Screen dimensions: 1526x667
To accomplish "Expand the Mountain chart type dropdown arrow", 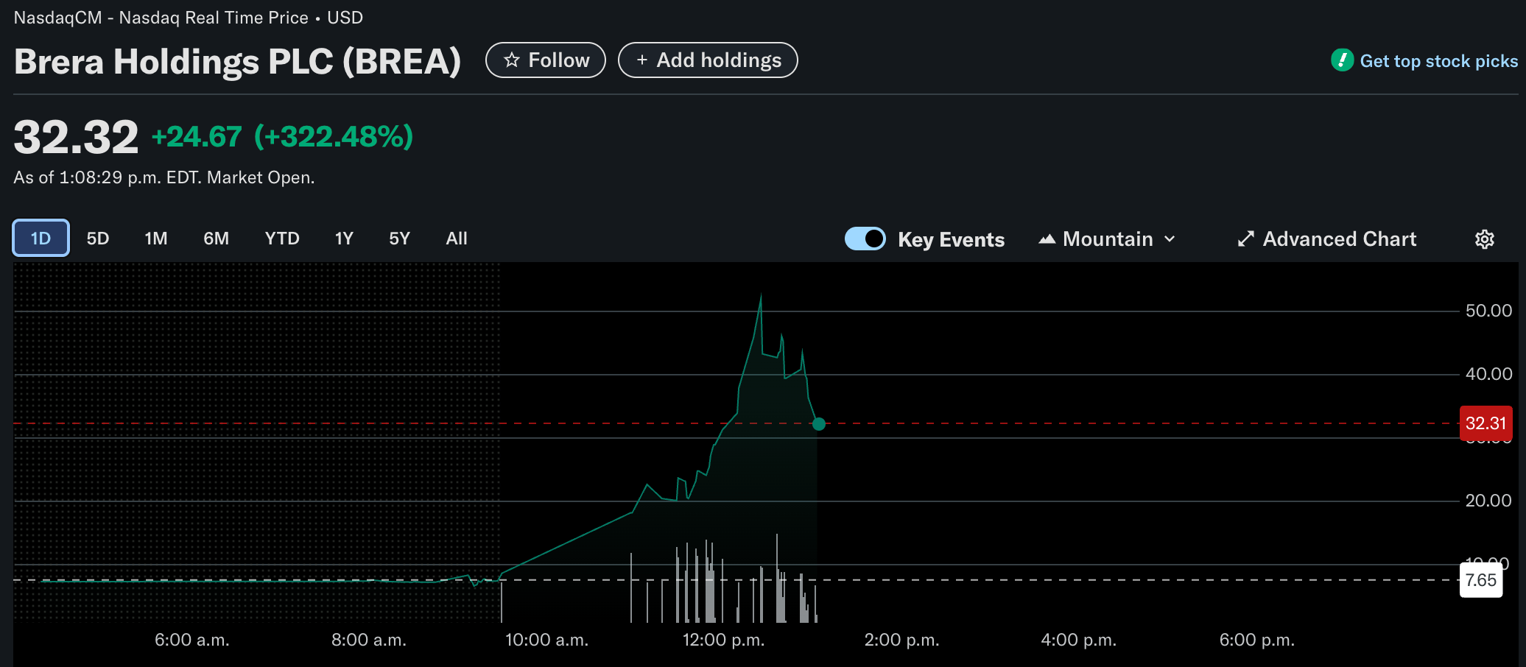I will (x=1170, y=239).
